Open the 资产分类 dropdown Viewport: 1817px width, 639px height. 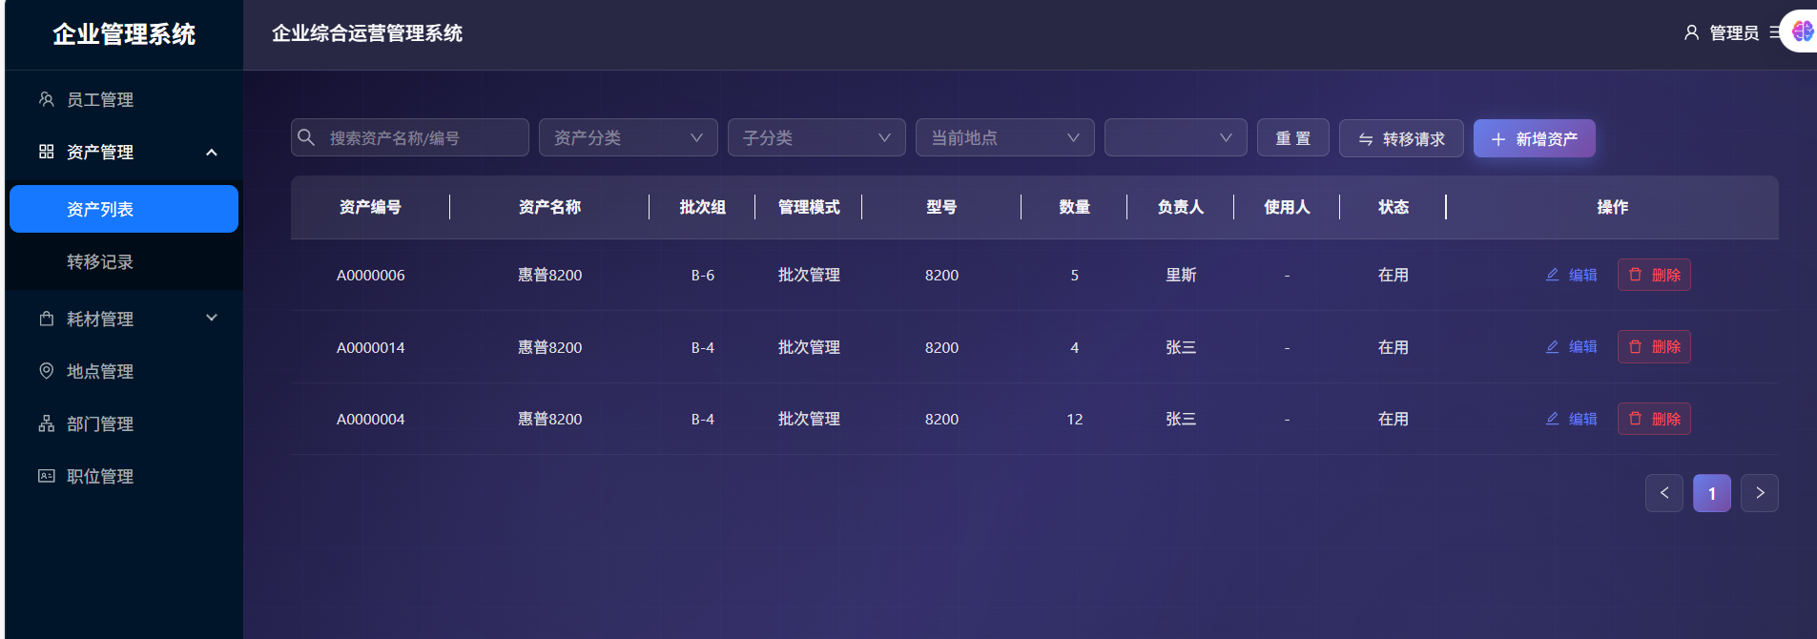coord(628,137)
